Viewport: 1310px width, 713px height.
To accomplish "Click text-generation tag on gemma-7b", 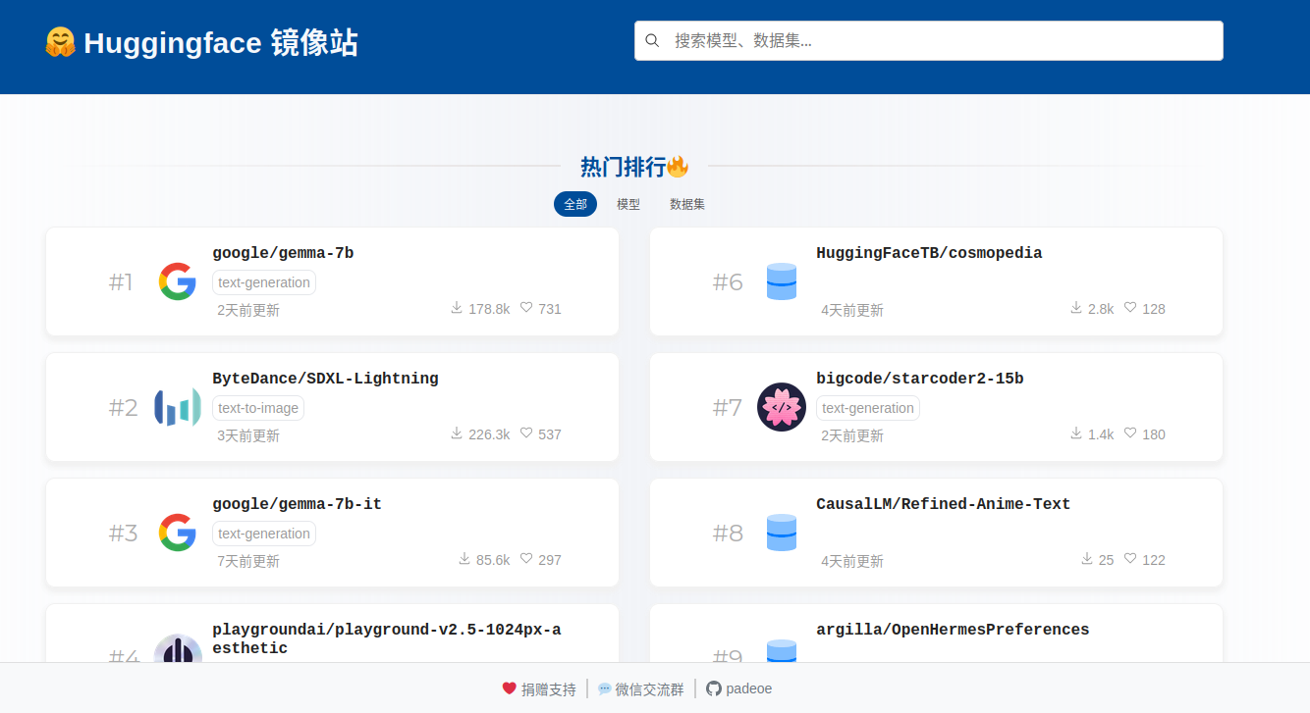I will click(x=264, y=282).
